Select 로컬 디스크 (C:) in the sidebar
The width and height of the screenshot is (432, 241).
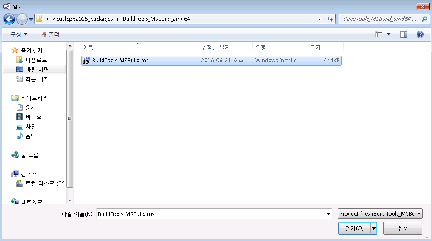coord(45,184)
